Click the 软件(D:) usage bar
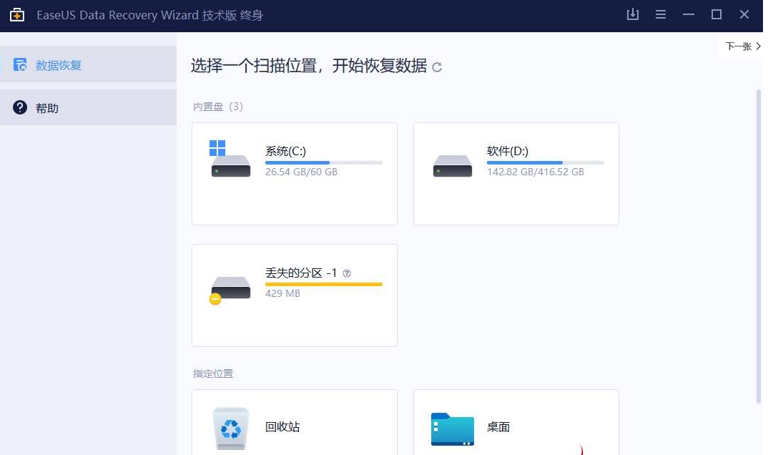This screenshot has height=455, width=768. click(x=545, y=163)
